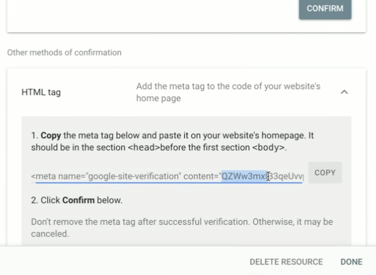The image size is (376, 275).
Task: Click DONE to close the dialog
Action: point(351,262)
